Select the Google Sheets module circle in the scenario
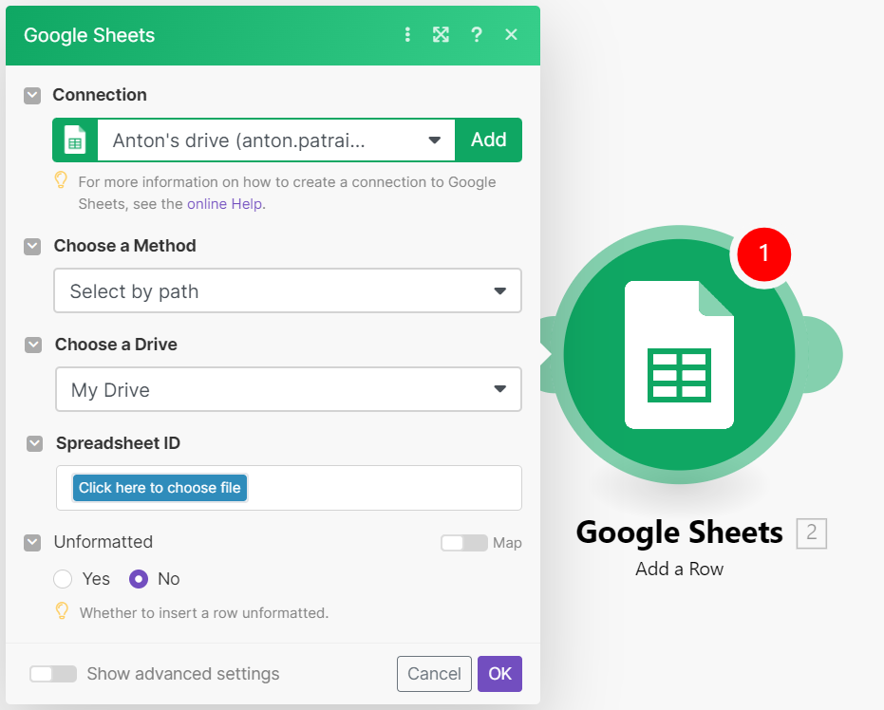This screenshot has height=710, width=884. 679,353
